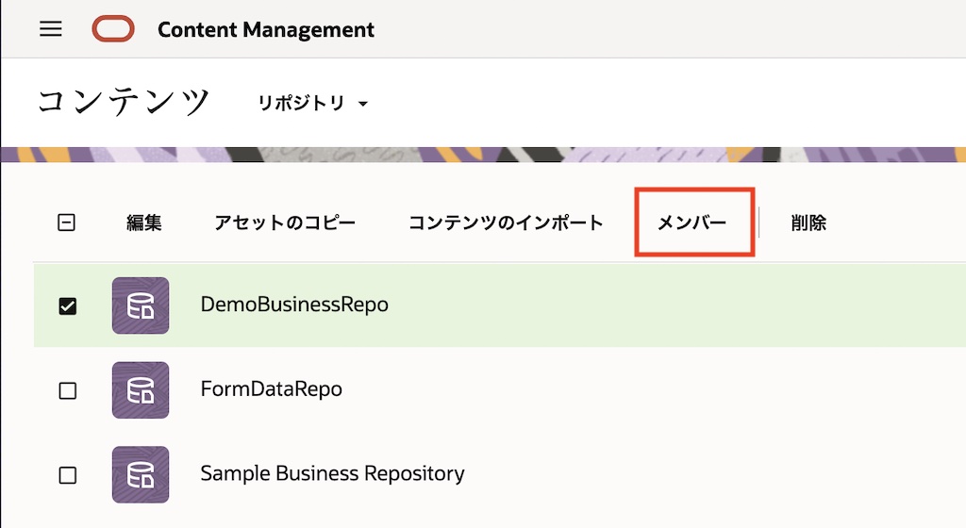Viewport: 966px width, 528px height.
Task: Check the Sample Business Repository checkbox
Action: [68, 475]
